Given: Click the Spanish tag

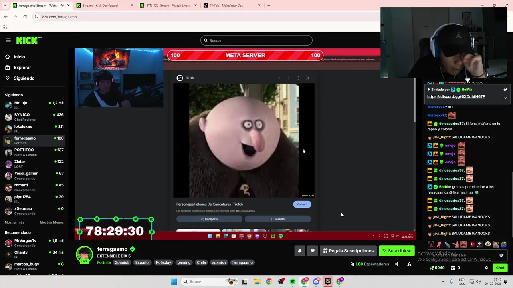Looking at the screenshot, I should click(122, 262).
